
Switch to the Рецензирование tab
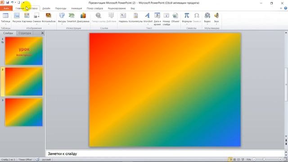click(117, 8)
